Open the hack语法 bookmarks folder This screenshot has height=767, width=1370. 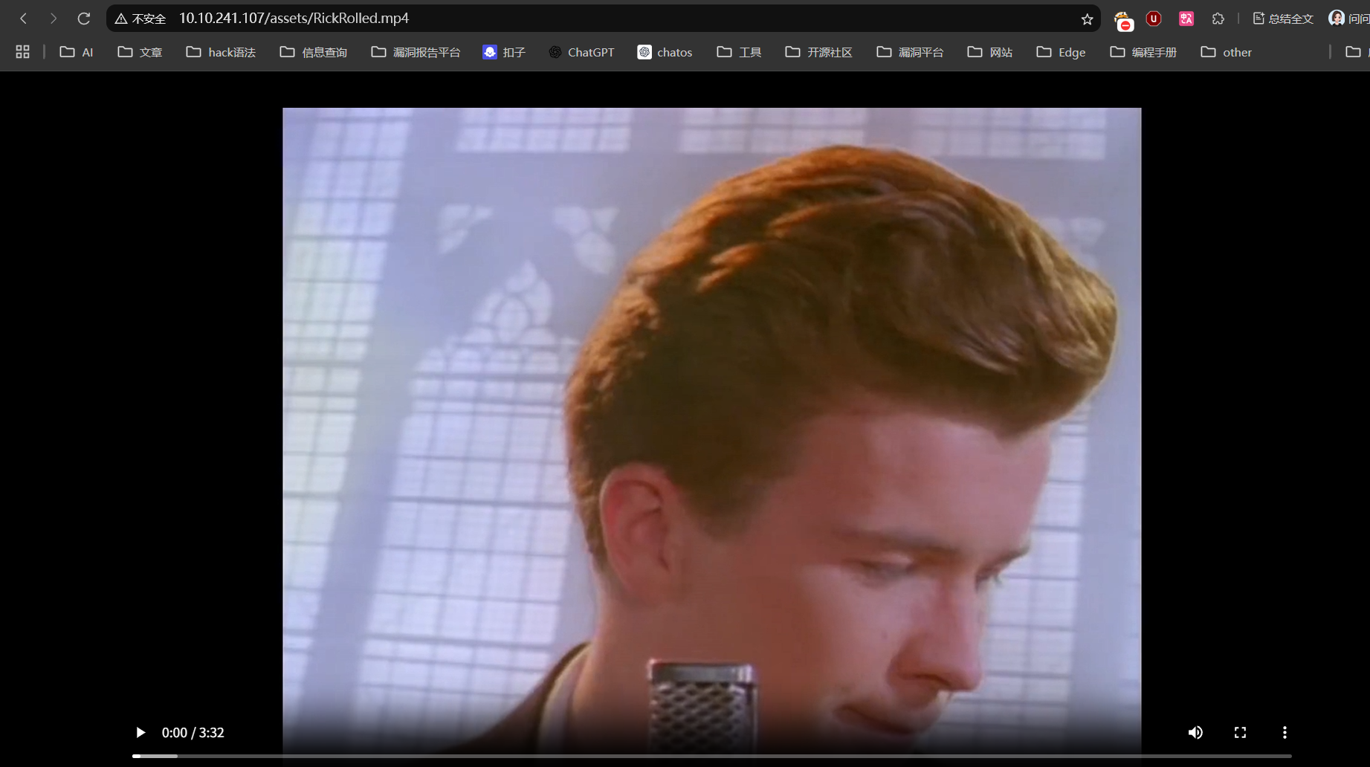[221, 52]
